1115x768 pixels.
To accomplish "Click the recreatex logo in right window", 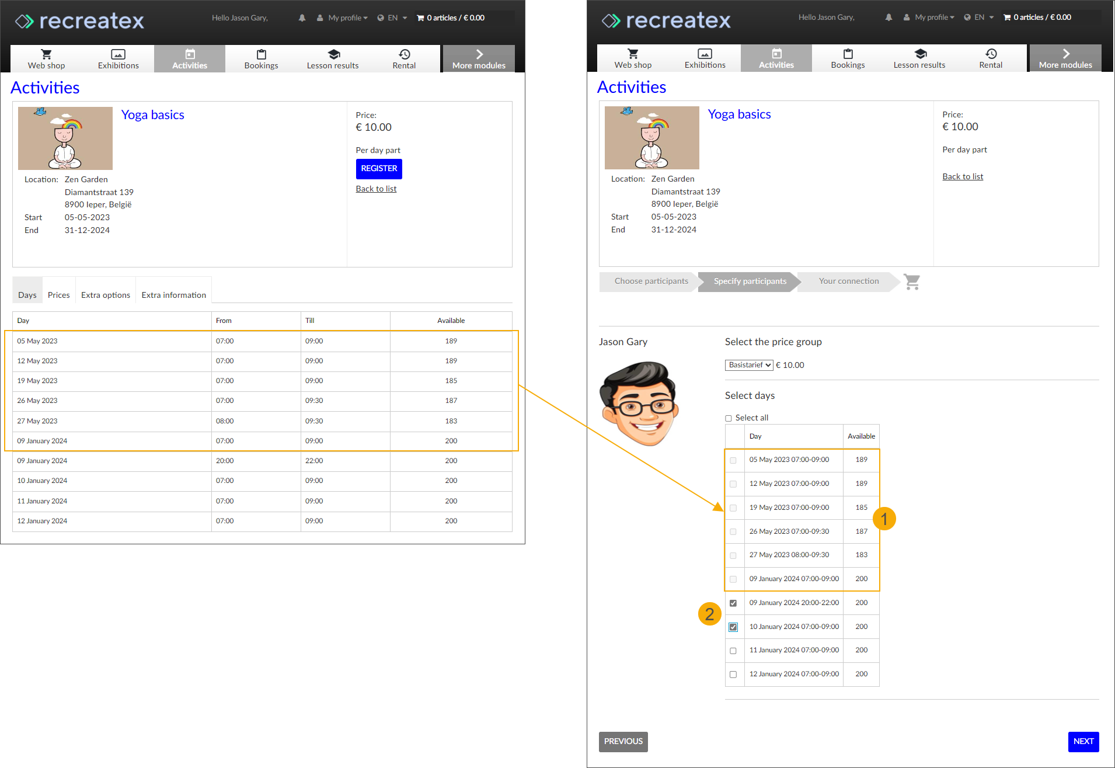I will [666, 20].
